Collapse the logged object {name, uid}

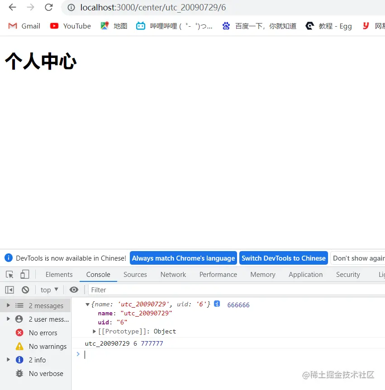pos(87,304)
